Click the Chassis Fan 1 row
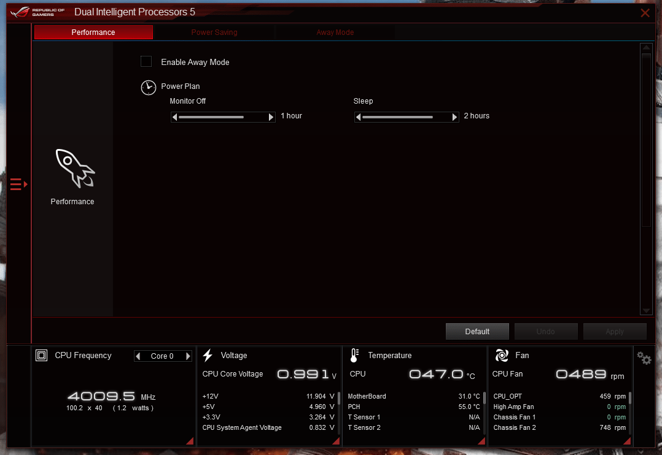 [x=559, y=417]
